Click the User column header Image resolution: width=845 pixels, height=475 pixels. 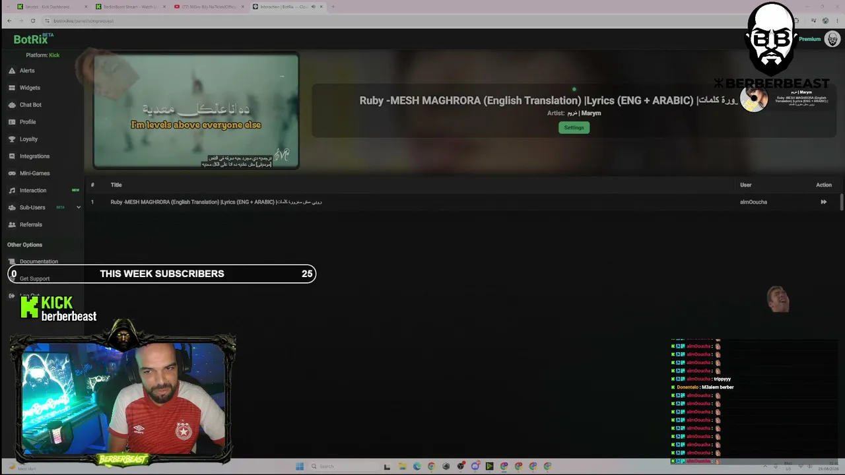pyautogui.click(x=745, y=185)
